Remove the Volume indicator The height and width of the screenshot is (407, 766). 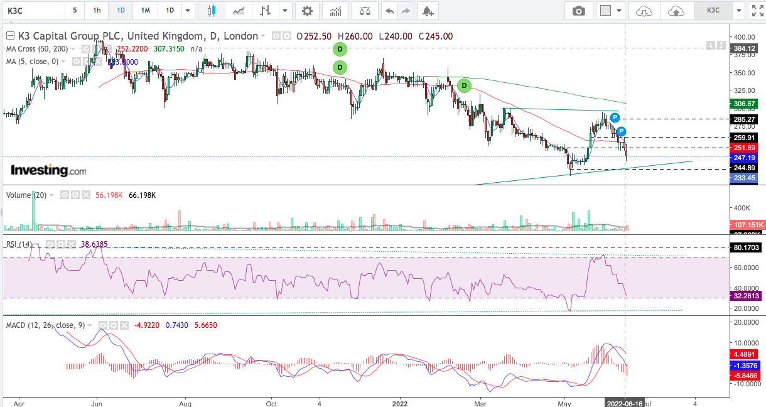click(86, 195)
